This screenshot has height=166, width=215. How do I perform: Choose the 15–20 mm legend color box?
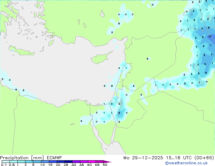53,162
